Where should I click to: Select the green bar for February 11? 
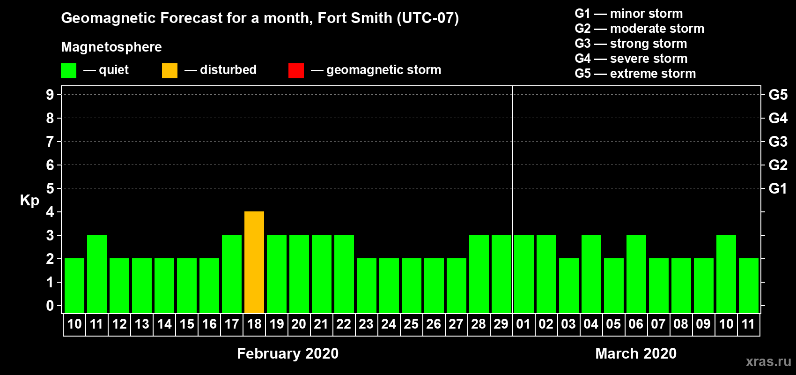tap(97, 274)
